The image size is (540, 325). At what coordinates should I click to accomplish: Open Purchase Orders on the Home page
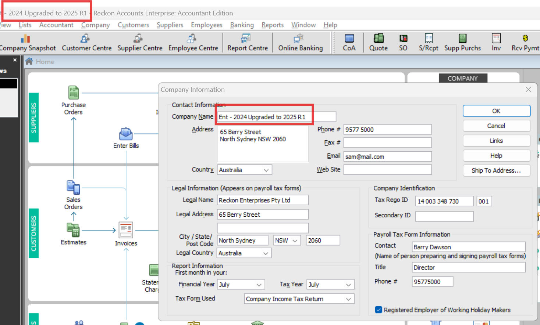pos(74,101)
